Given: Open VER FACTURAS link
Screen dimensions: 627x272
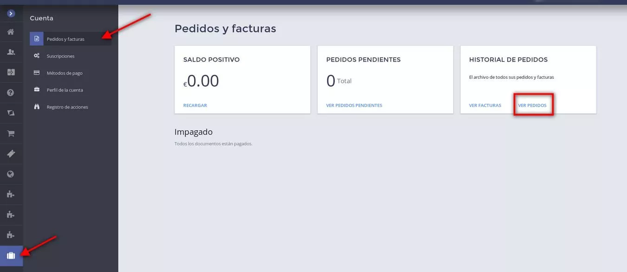Looking at the screenshot, I should pyautogui.click(x=485, y=106).
